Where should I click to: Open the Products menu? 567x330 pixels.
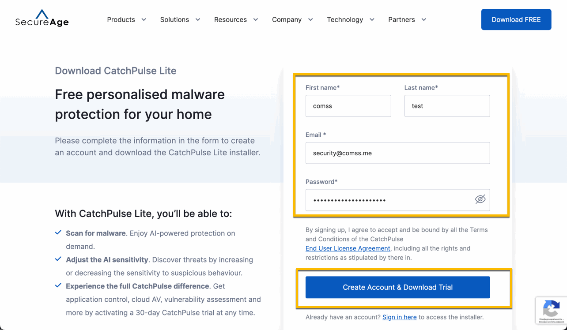pyautogui.click(x=121, y=20)
